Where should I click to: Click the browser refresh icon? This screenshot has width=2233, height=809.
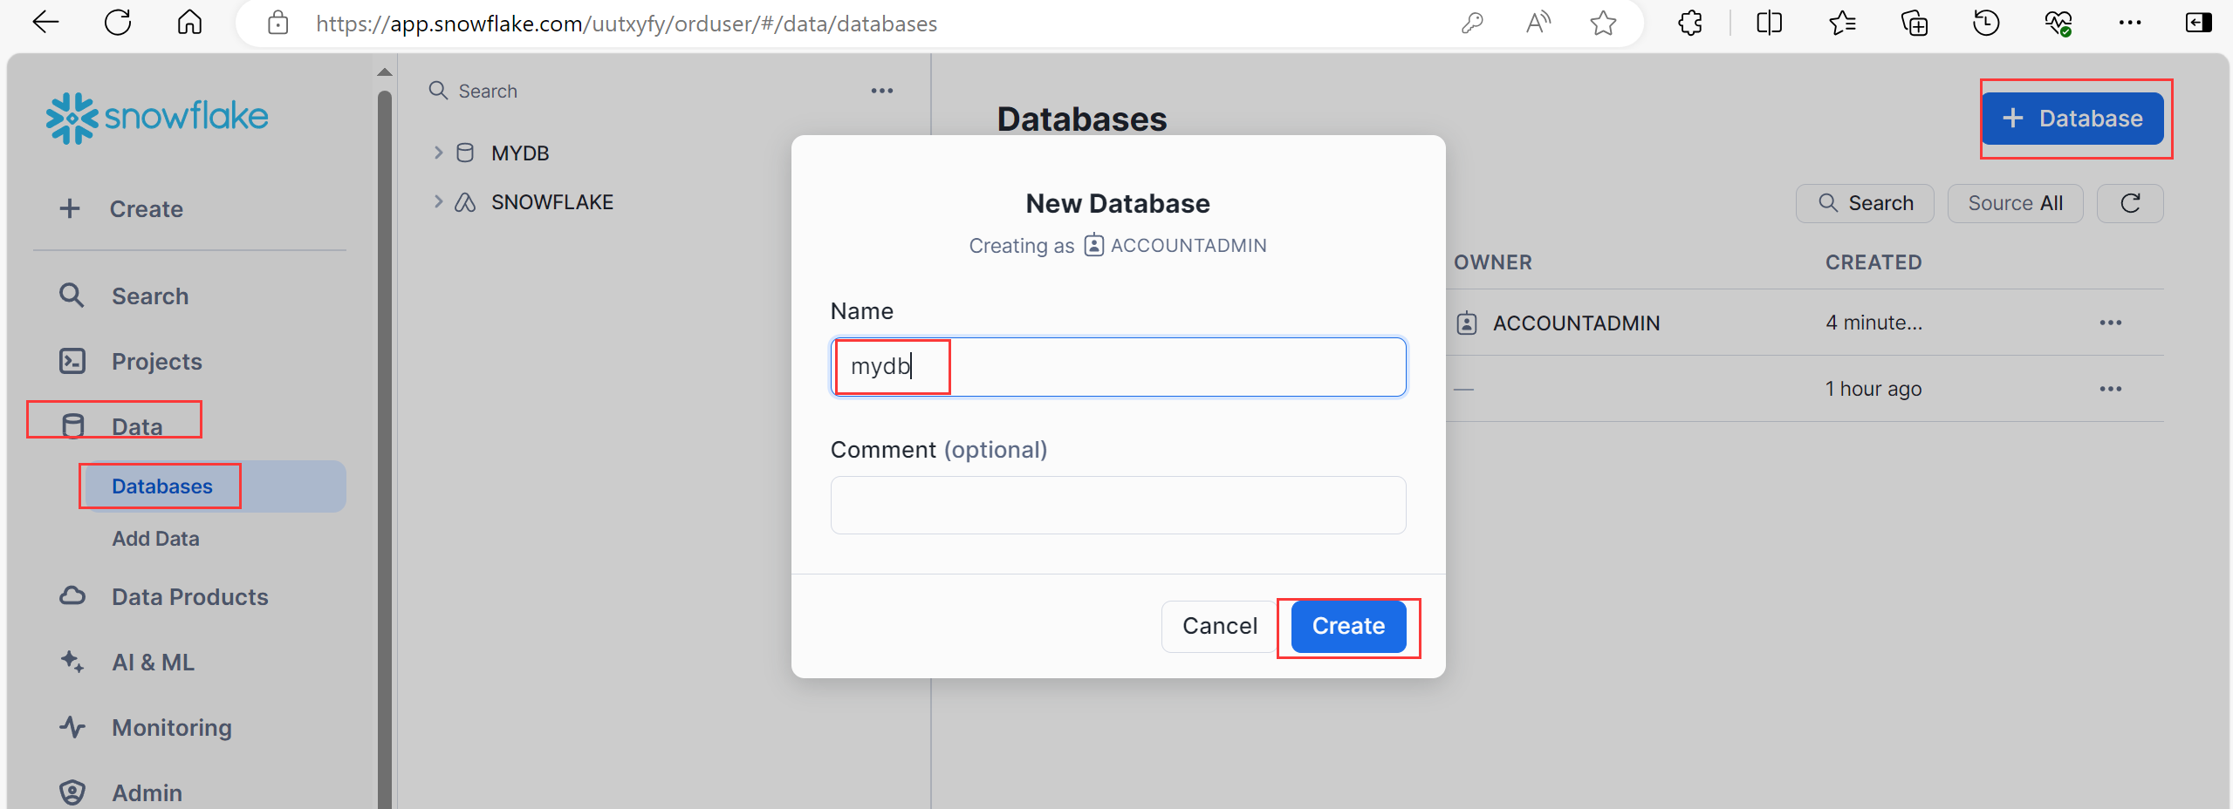pyautogui.click(x=118, y=23)
